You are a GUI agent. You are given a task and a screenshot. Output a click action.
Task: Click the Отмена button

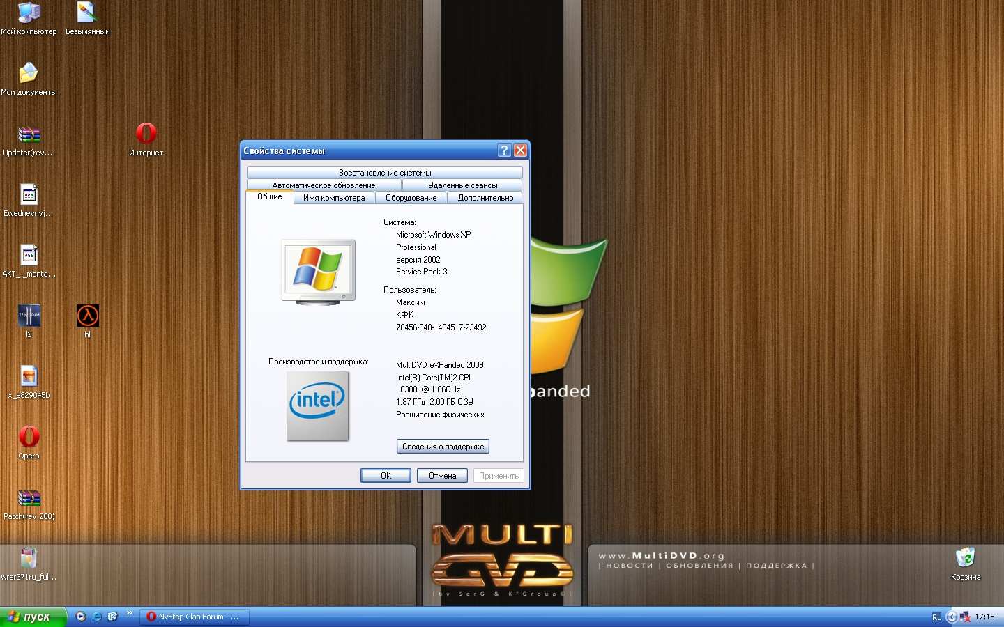(442, 476)
